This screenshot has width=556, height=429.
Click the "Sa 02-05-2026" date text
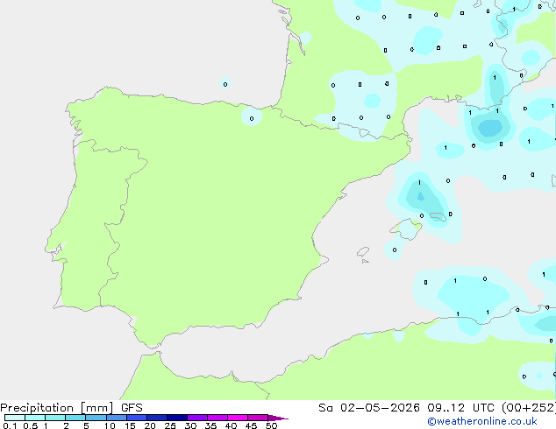369,408
